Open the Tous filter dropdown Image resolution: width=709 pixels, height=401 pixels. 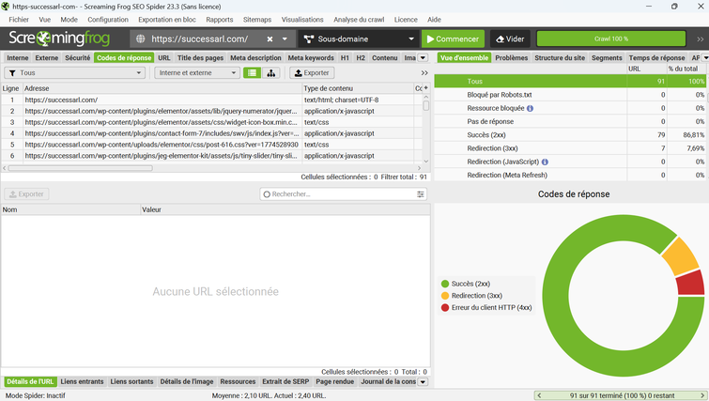tap(75, 72)
